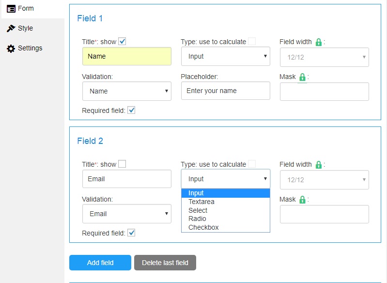The height and width of the screenshot is (283, 387).
Task: Uncheck Field 1 title show checkbox
Action: click(122, 41)
